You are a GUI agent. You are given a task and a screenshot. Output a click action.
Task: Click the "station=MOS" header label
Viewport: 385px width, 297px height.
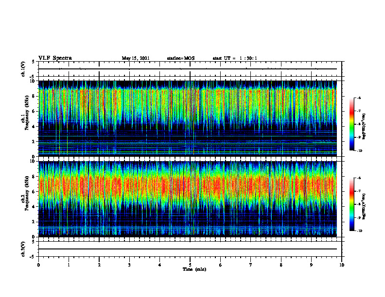pyautogui.click(x=181, y=58)
